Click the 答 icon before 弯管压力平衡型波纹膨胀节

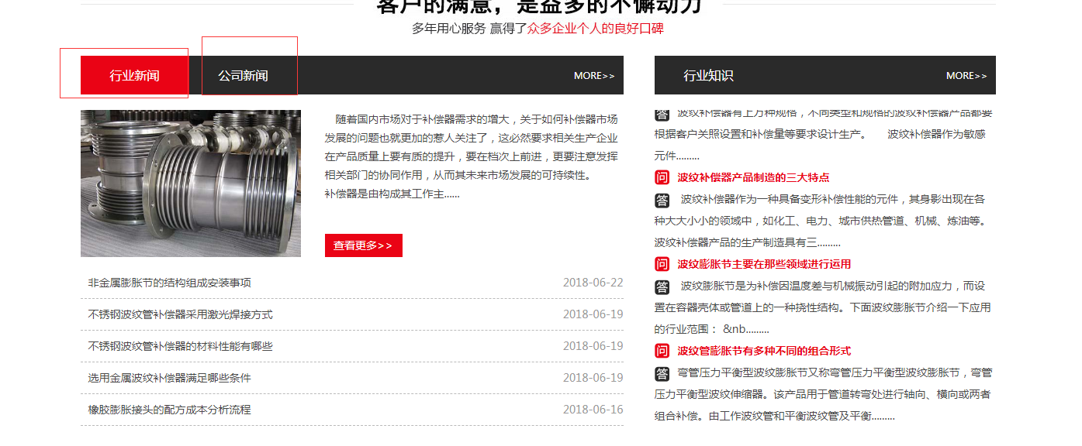coord(662,374)
